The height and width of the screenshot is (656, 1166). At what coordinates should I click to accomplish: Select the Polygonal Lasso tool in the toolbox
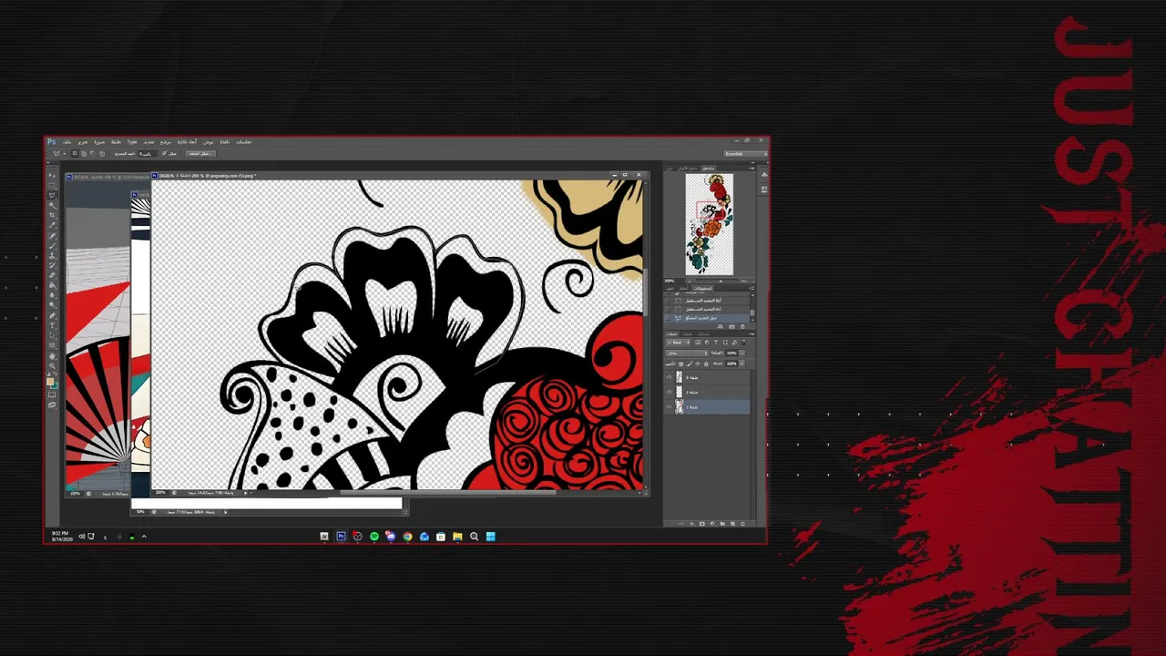(x=52, y=195)
